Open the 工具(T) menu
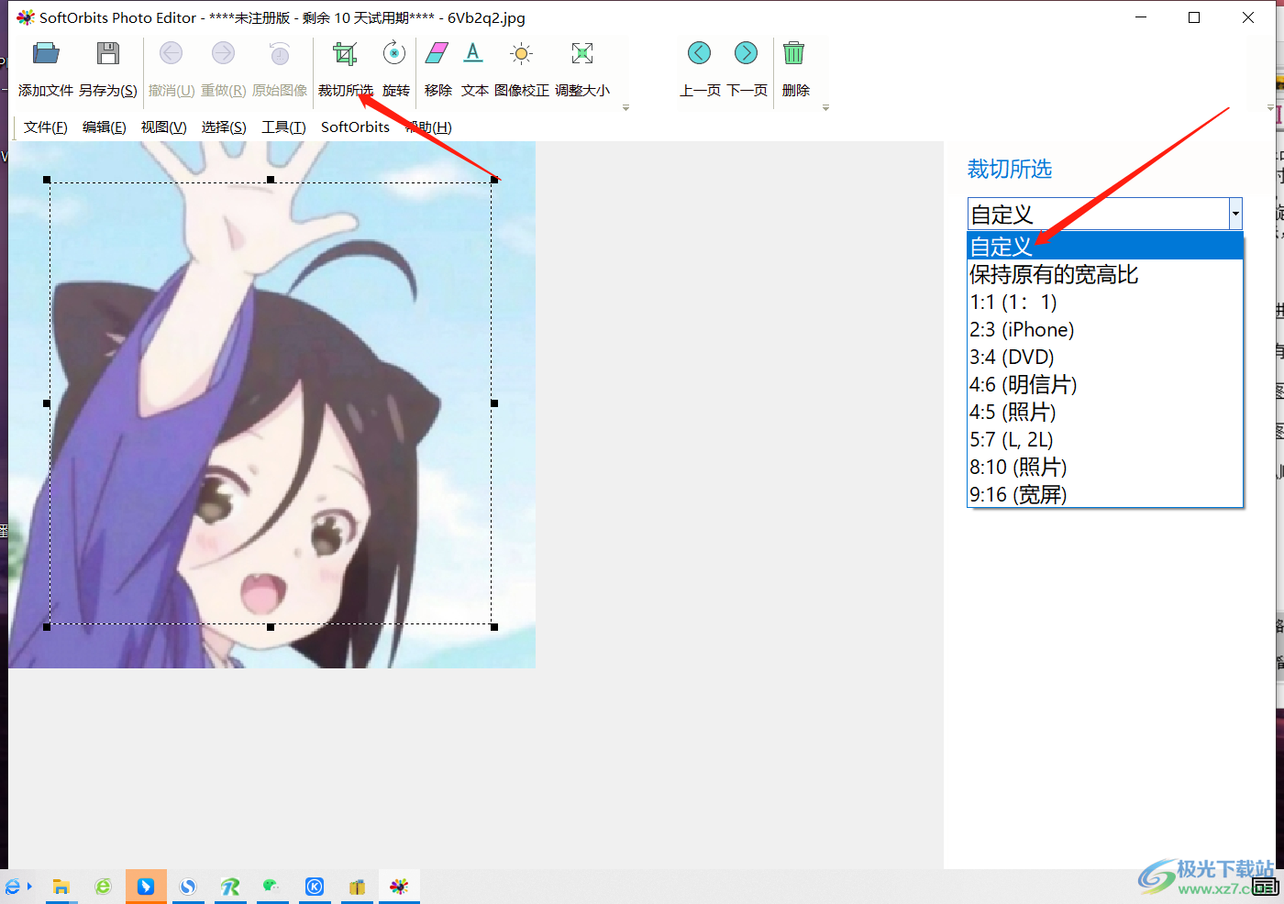The height and width of the screenshot is (904, 1284). [x=283, y=127]
